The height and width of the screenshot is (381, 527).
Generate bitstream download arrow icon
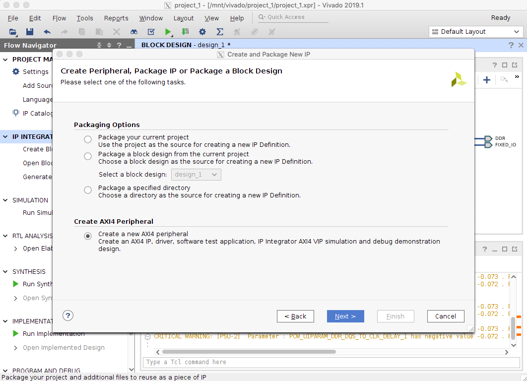185,32
